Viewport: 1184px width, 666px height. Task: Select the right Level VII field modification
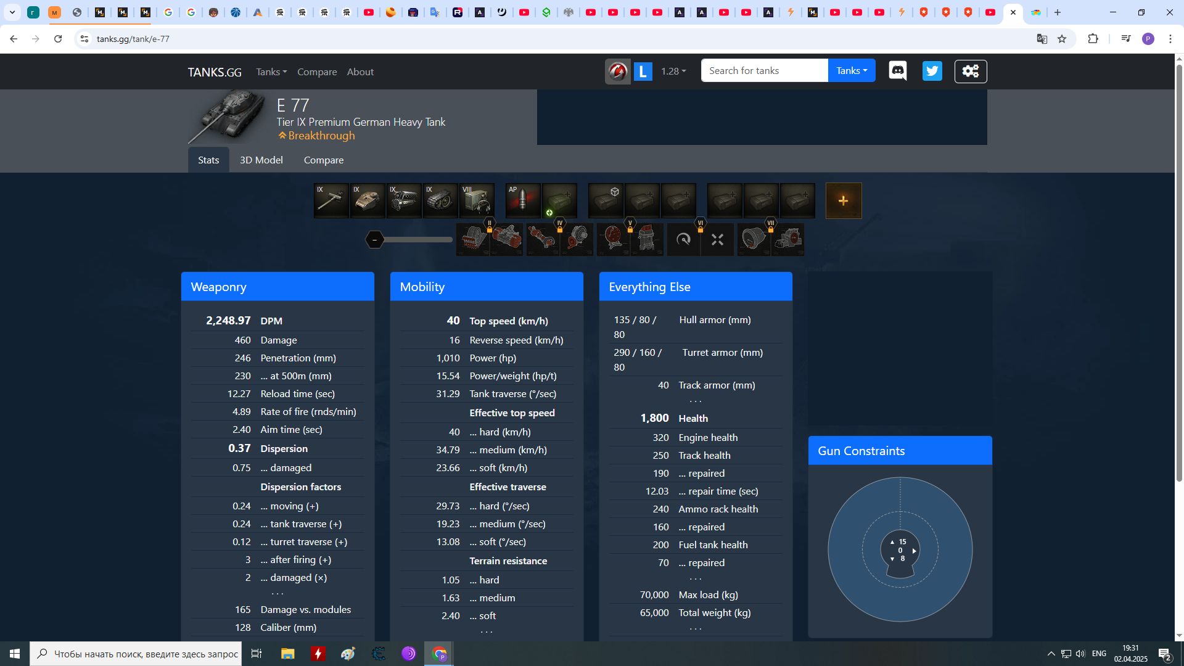point(788,239)
